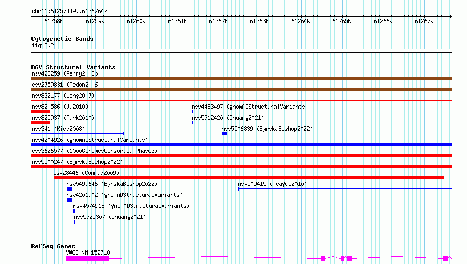Open nsv4204926 (gnomADStructuralVariants) label
467x264 pixels.
click(x=90, y=140)
